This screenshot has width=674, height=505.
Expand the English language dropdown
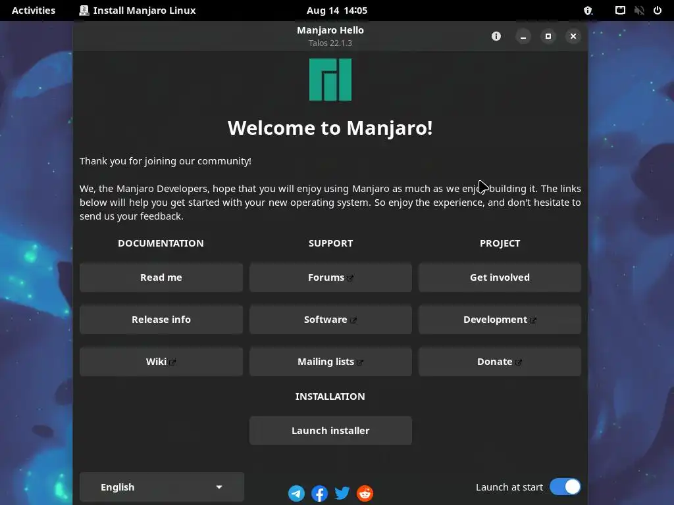tap(162, 487)
